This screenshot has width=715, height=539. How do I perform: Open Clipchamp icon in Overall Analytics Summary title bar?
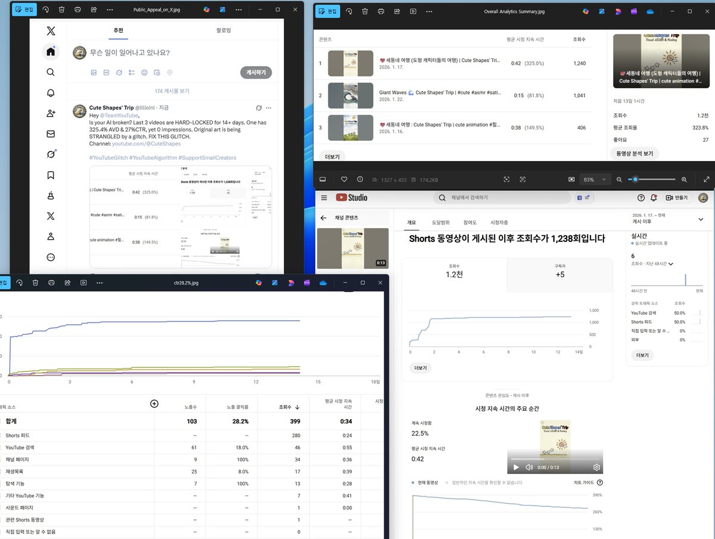[633, 11]
